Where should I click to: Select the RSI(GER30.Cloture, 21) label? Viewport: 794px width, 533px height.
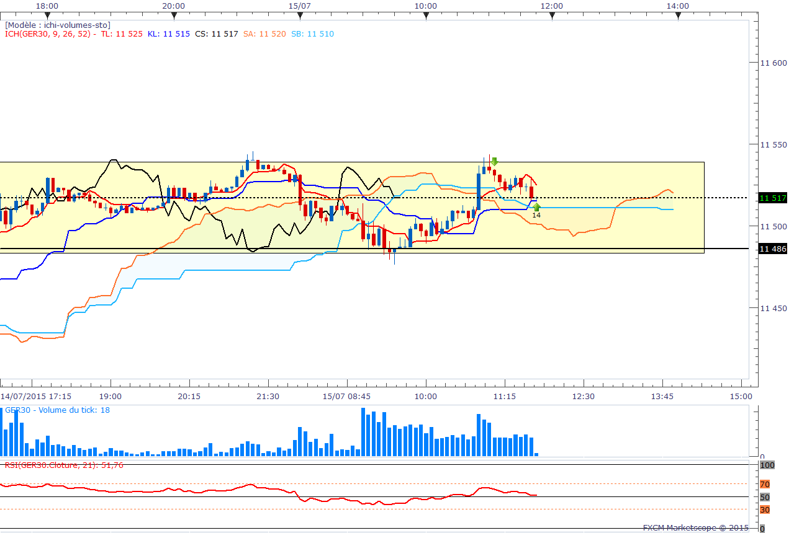[x=64, y=465]
